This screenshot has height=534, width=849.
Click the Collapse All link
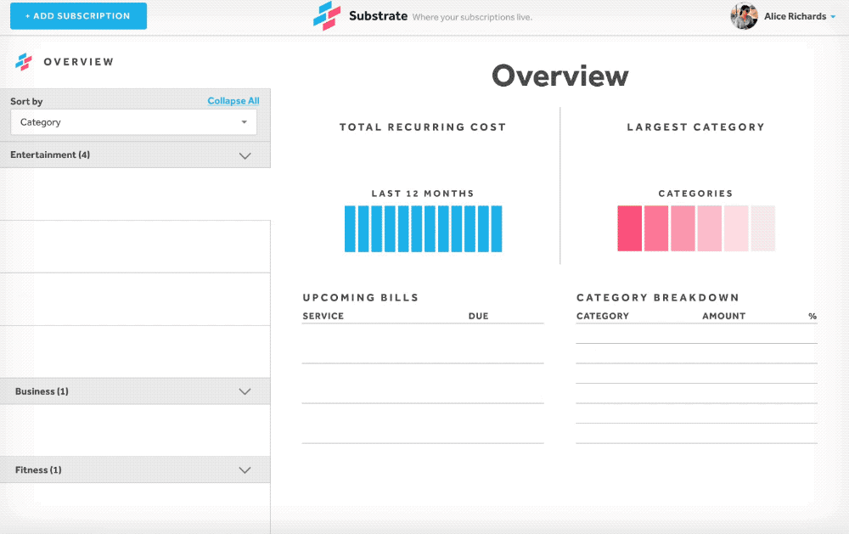point(233,101)
